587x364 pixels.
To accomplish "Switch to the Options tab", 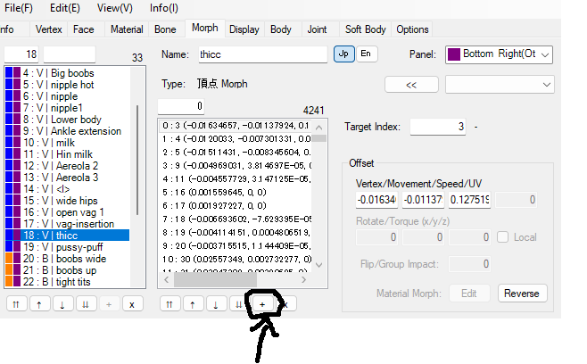I will [412, 29].
